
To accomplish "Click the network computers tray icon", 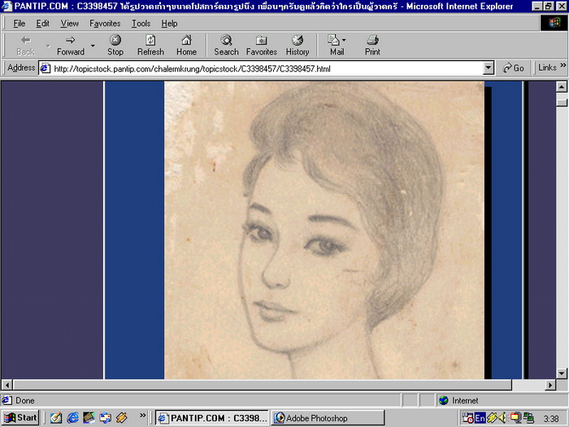I will (528, 418).
